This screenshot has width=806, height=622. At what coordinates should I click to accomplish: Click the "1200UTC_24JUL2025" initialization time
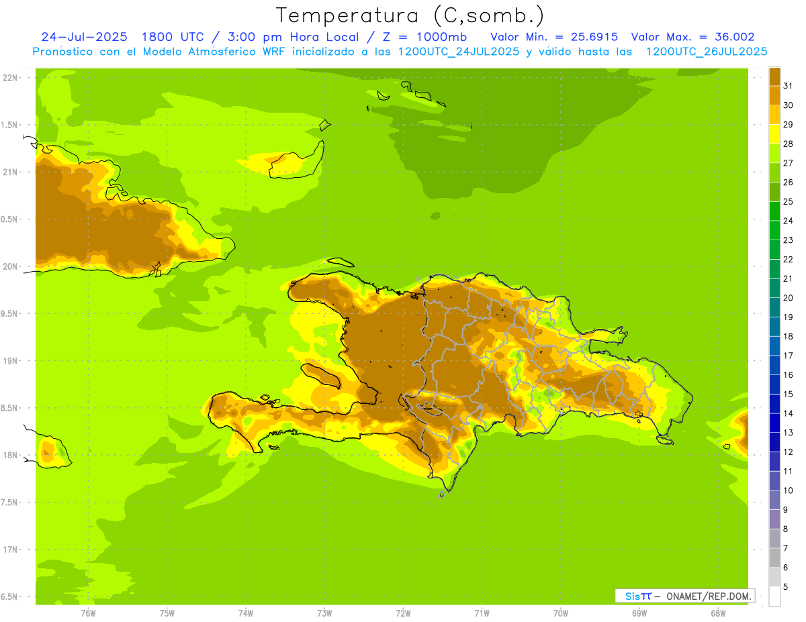(x=459, y=52)
